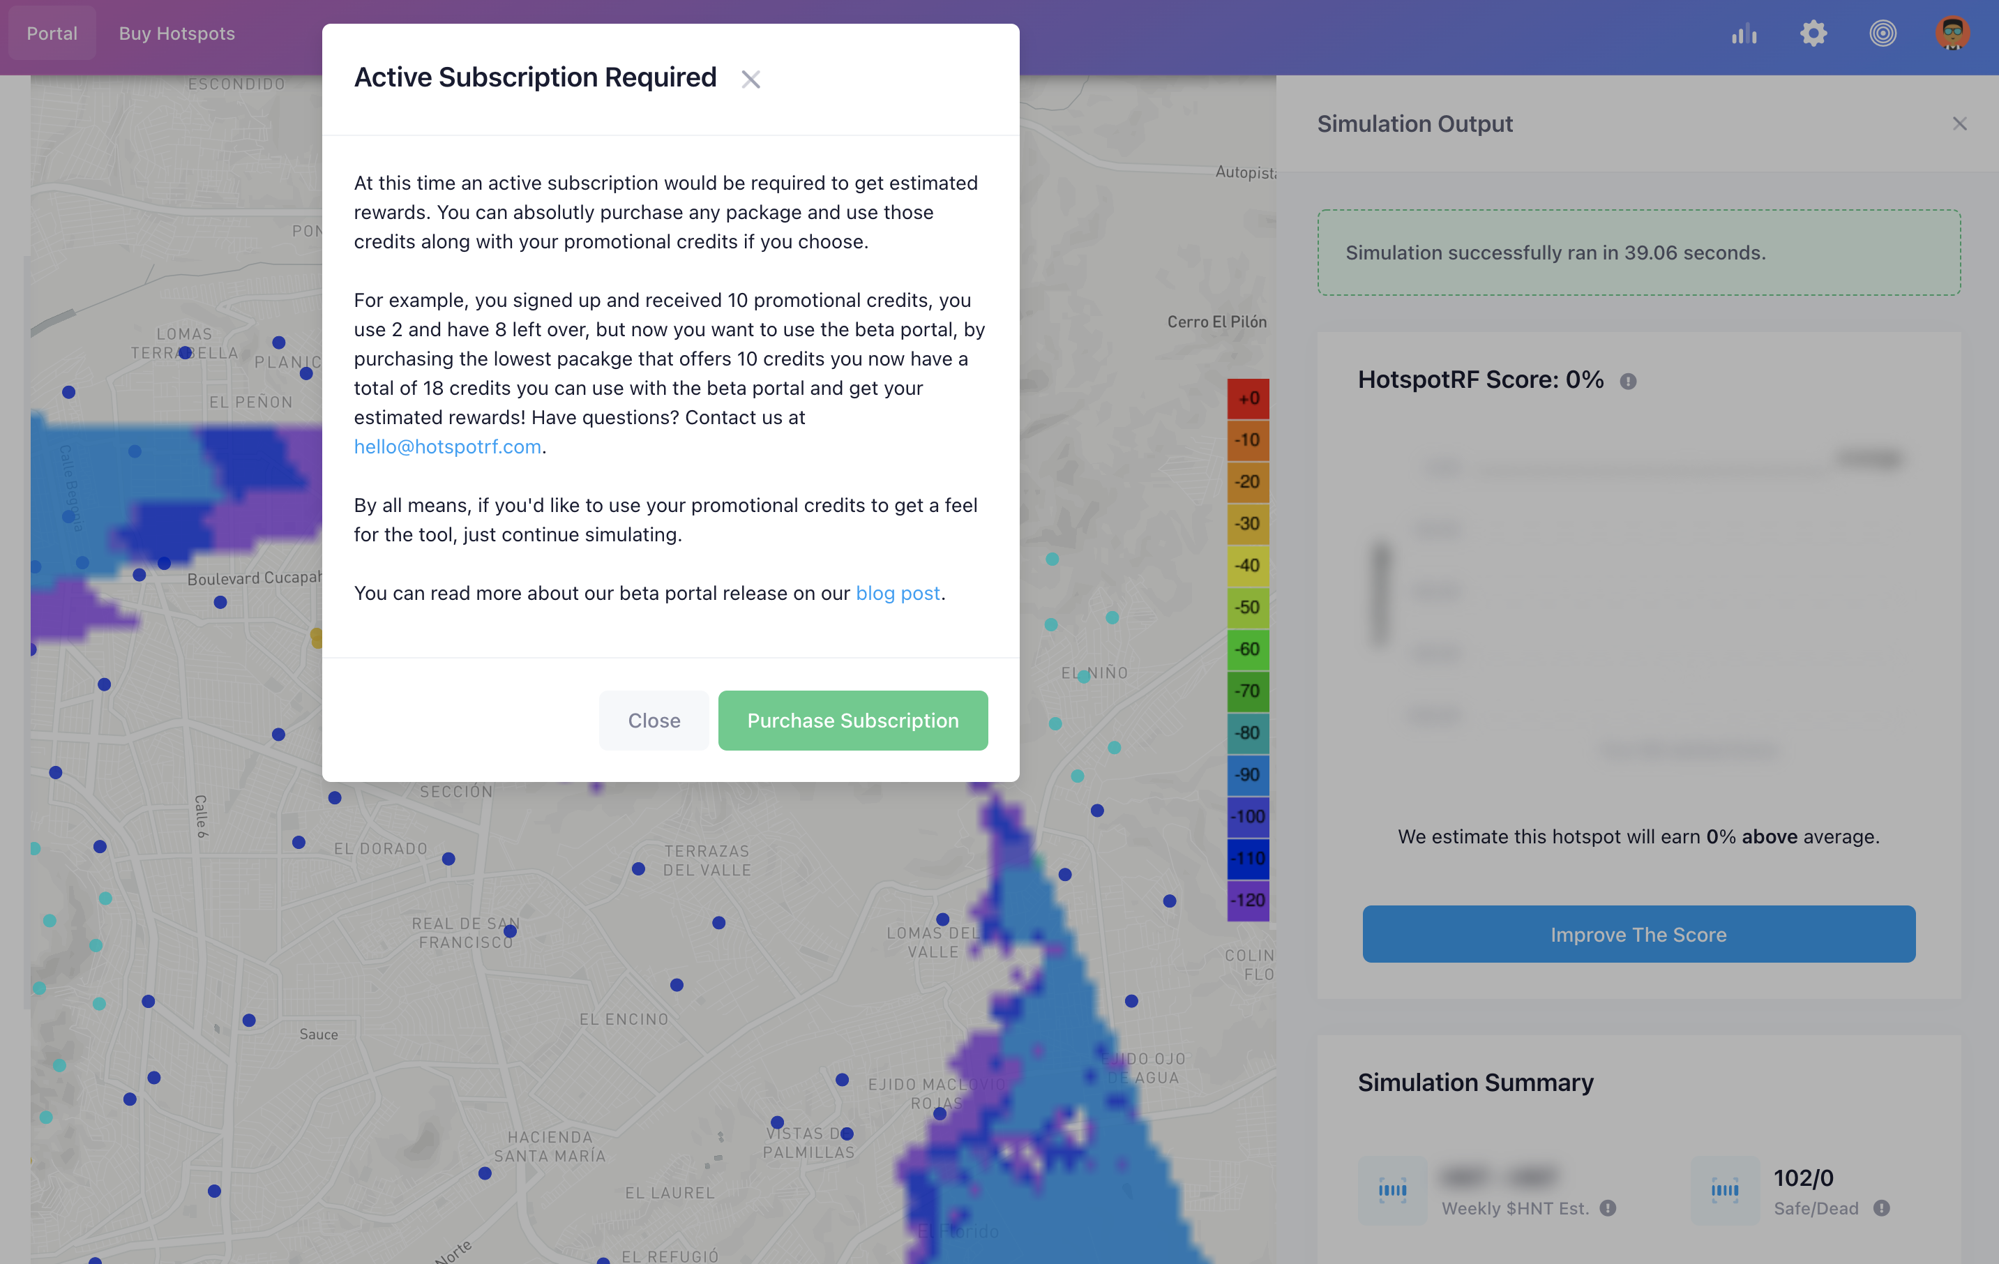1999x1264 pixels.
Task: Open settings gear in top bar
Action: point(1813,34)
